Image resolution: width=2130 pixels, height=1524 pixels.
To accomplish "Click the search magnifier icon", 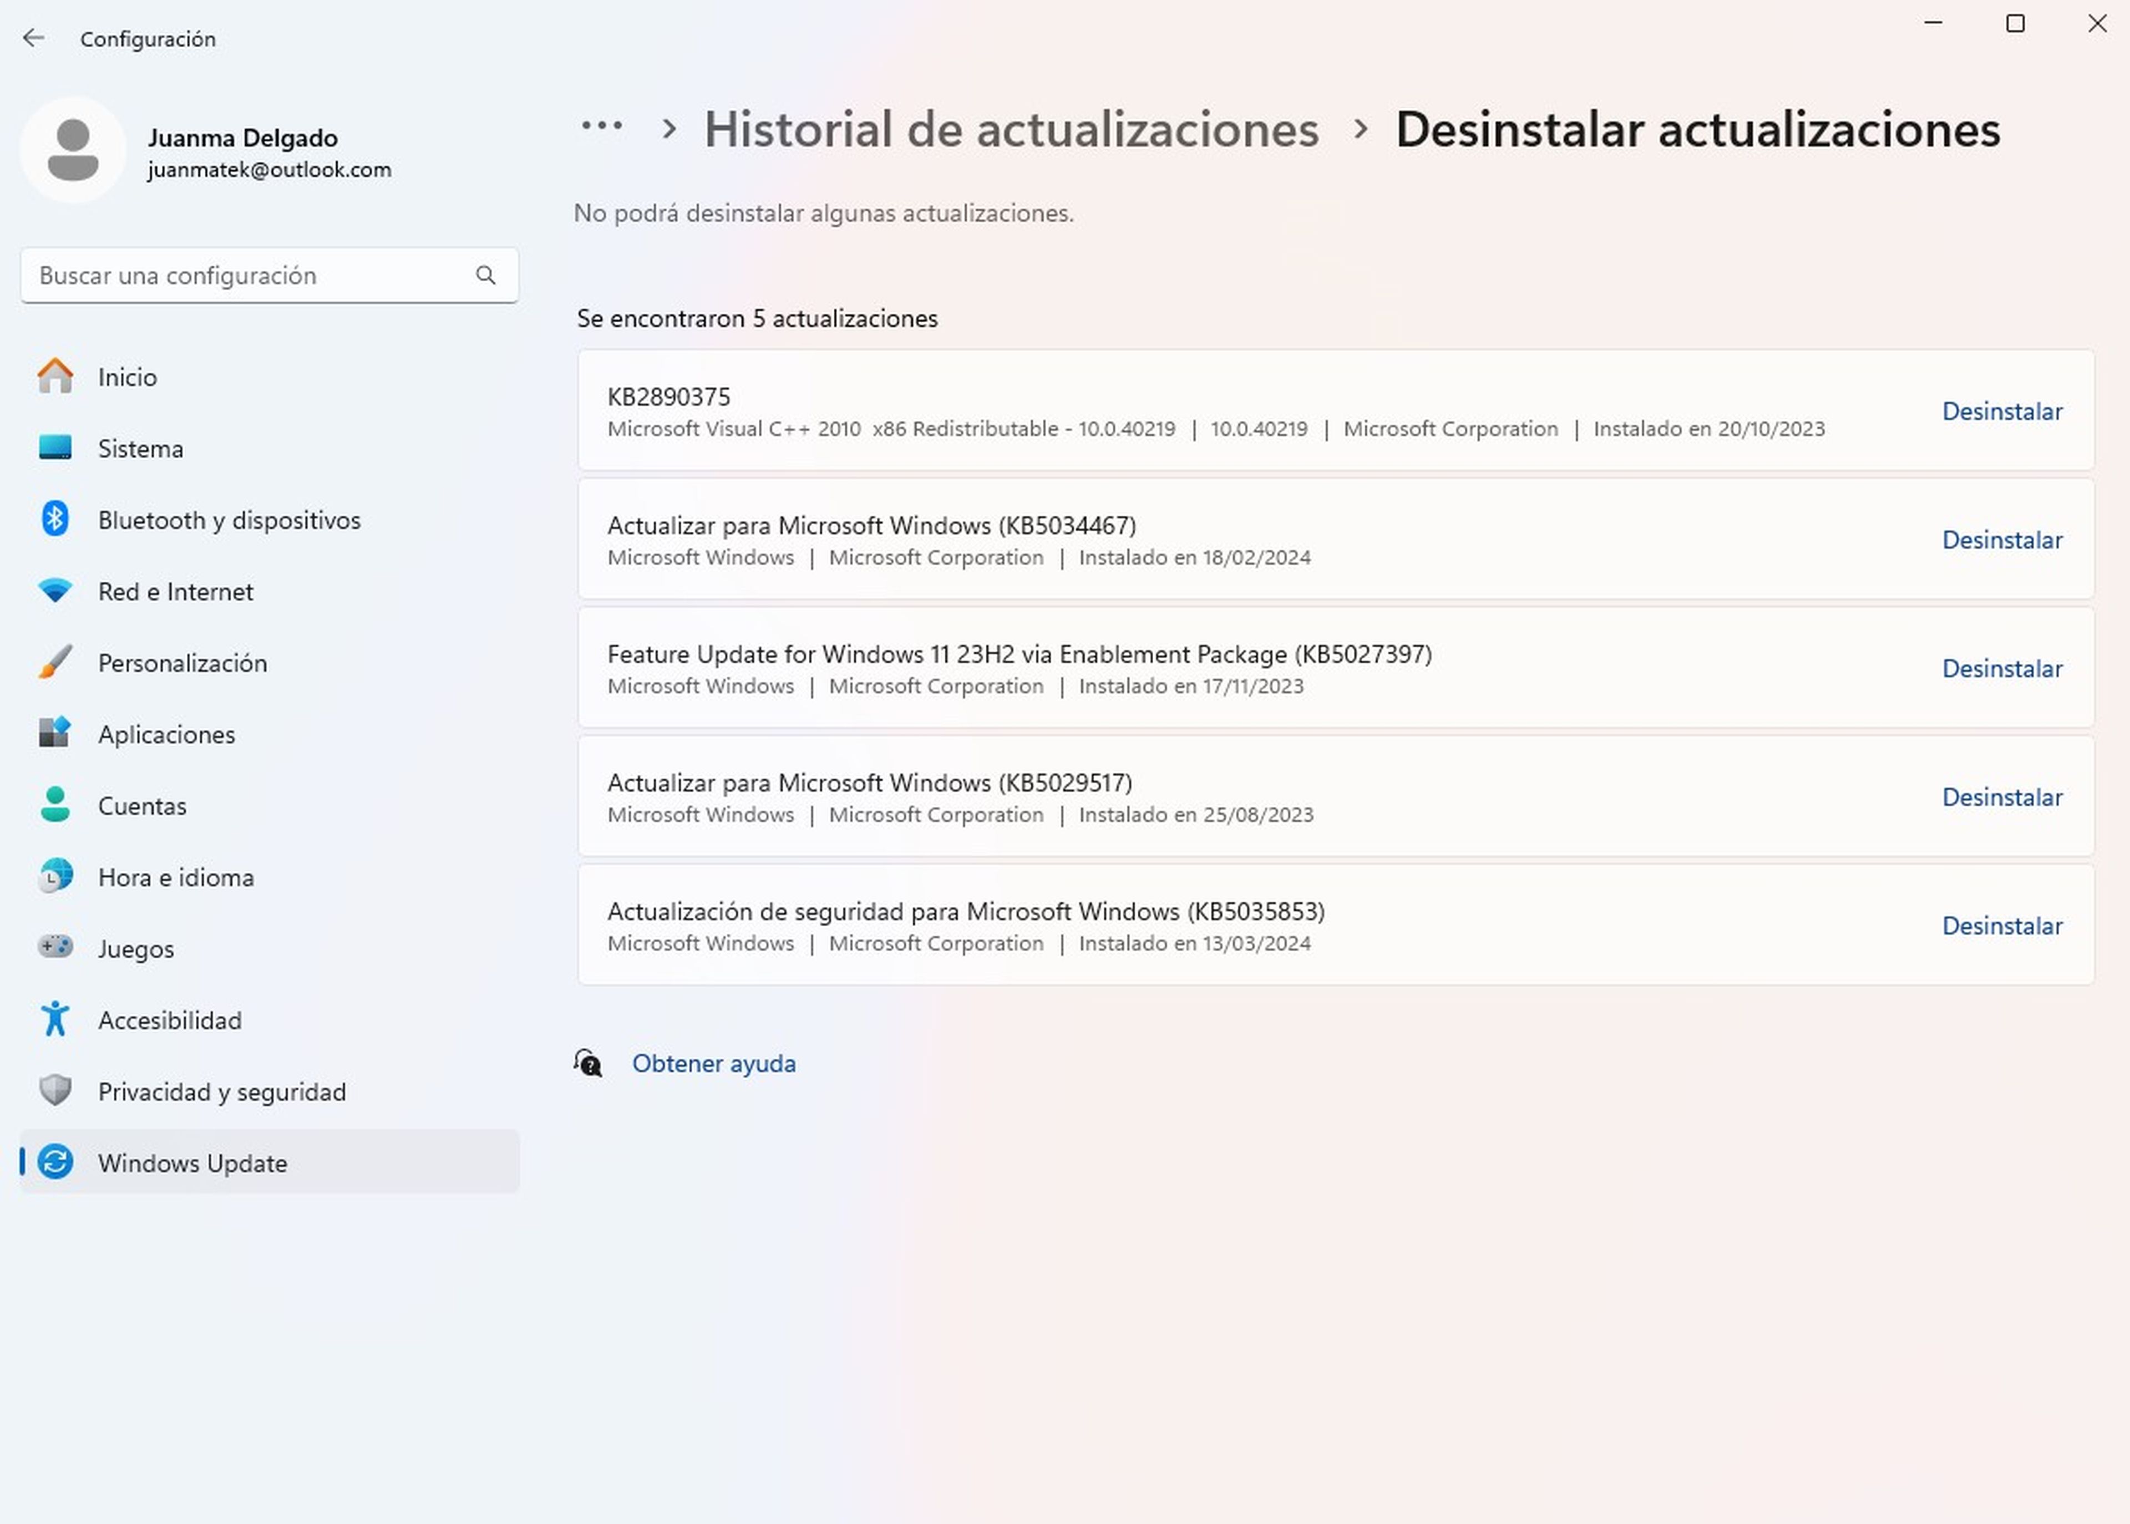I will pos(485,275).
